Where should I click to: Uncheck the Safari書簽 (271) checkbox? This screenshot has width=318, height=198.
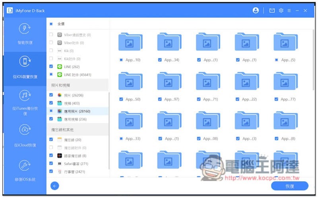click(x=51, y=163)
